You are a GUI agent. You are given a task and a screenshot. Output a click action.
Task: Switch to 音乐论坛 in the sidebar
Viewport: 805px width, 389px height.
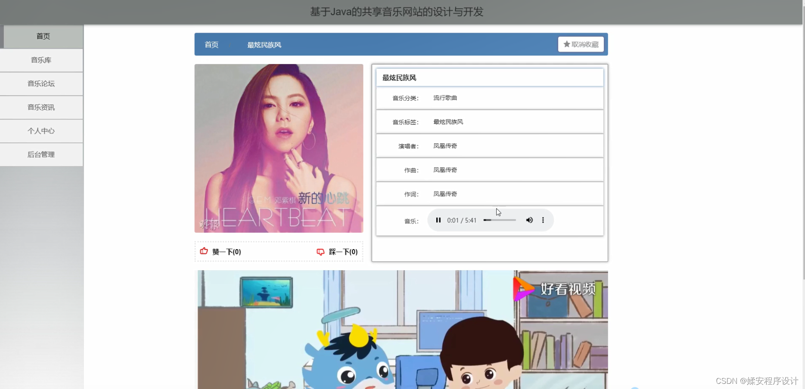pos(41,83)
